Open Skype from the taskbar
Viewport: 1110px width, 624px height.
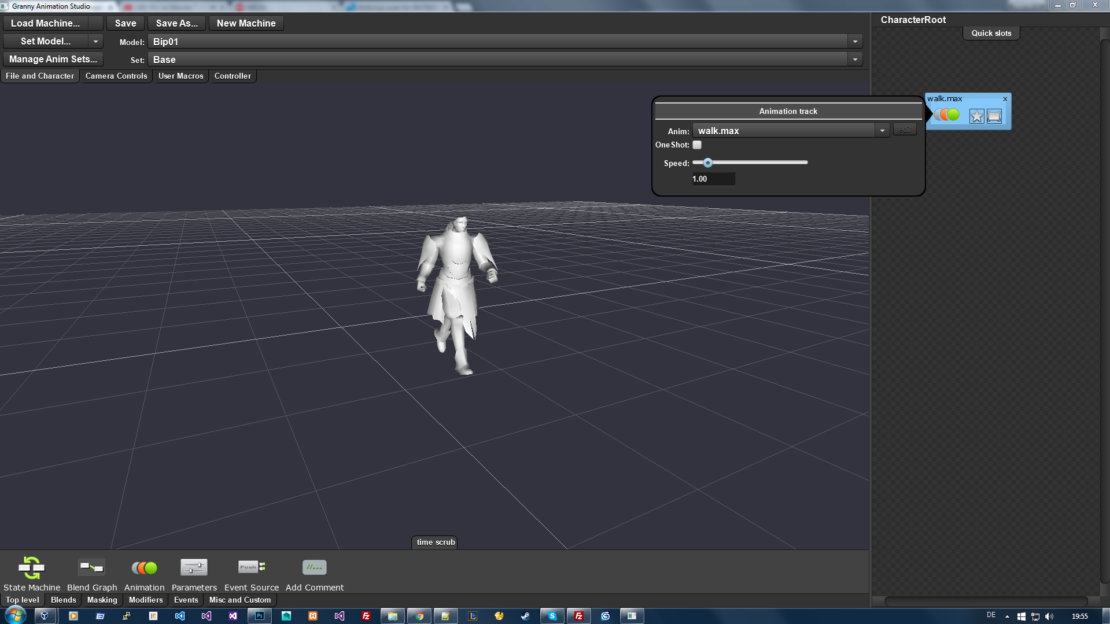552,616
